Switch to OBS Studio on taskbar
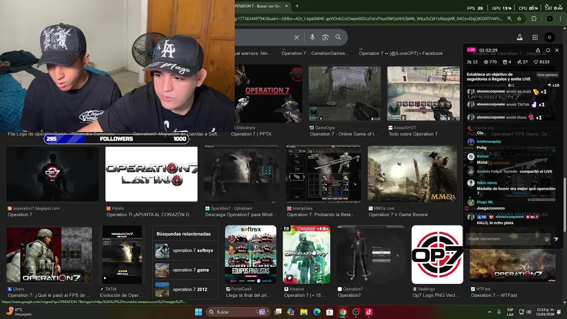 coord(356,312)
